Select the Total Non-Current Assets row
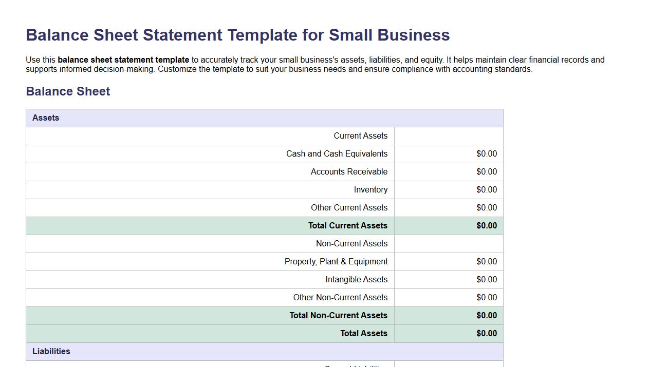 pyautogui.click(x=338, y=315)
